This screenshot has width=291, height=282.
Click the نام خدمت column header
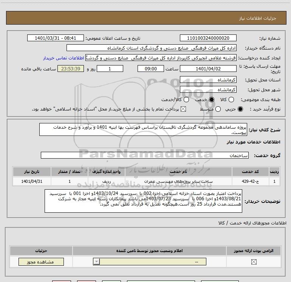(178, 171)
